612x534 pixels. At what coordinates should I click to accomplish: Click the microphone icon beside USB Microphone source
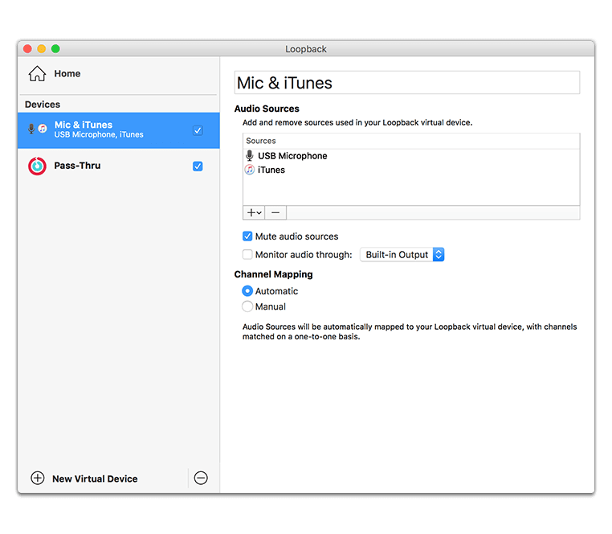tap(250, 155)
